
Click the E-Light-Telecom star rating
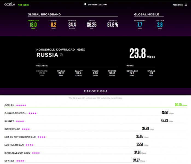point(33,113)
